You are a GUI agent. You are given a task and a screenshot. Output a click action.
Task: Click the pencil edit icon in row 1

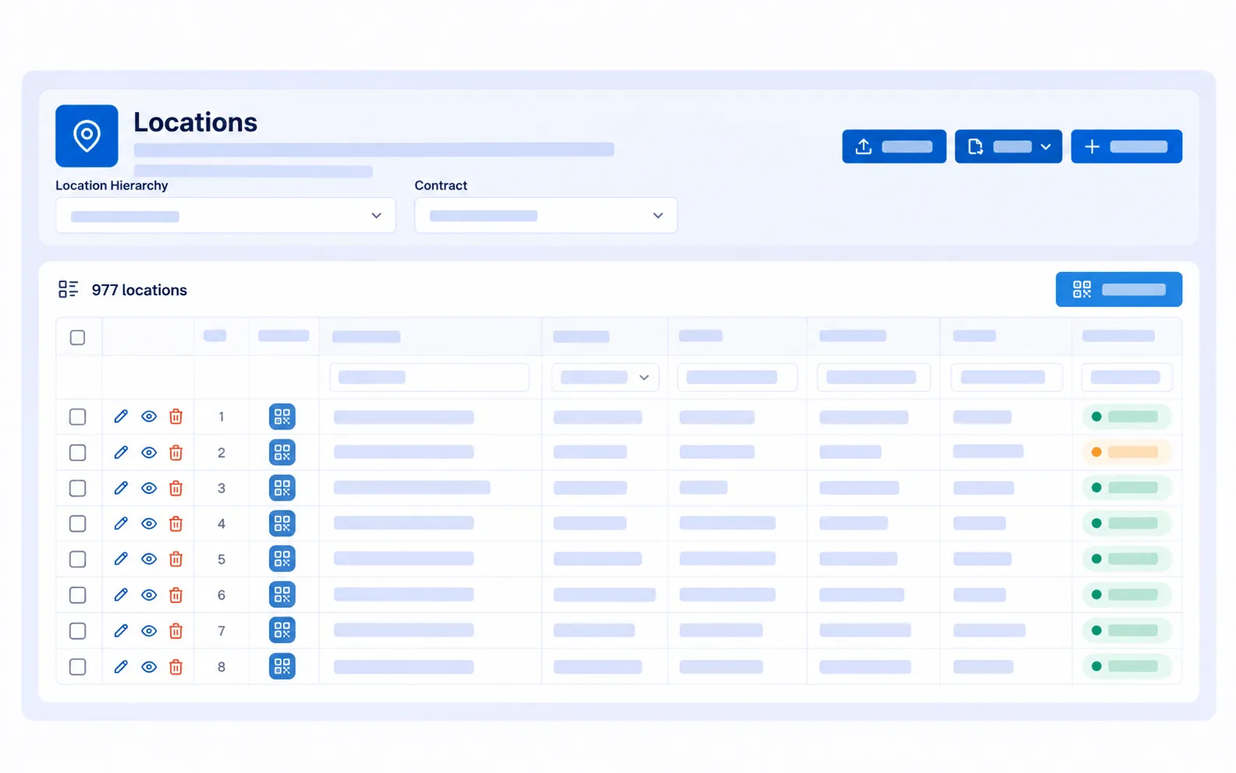point(121,417)
